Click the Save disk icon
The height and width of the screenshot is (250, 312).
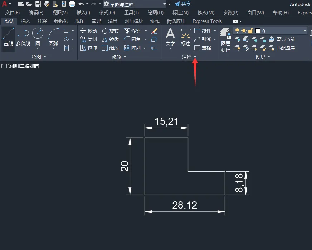tap(38, 4)
